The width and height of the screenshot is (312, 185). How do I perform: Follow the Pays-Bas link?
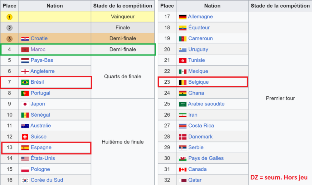click(x=42, y=60)
